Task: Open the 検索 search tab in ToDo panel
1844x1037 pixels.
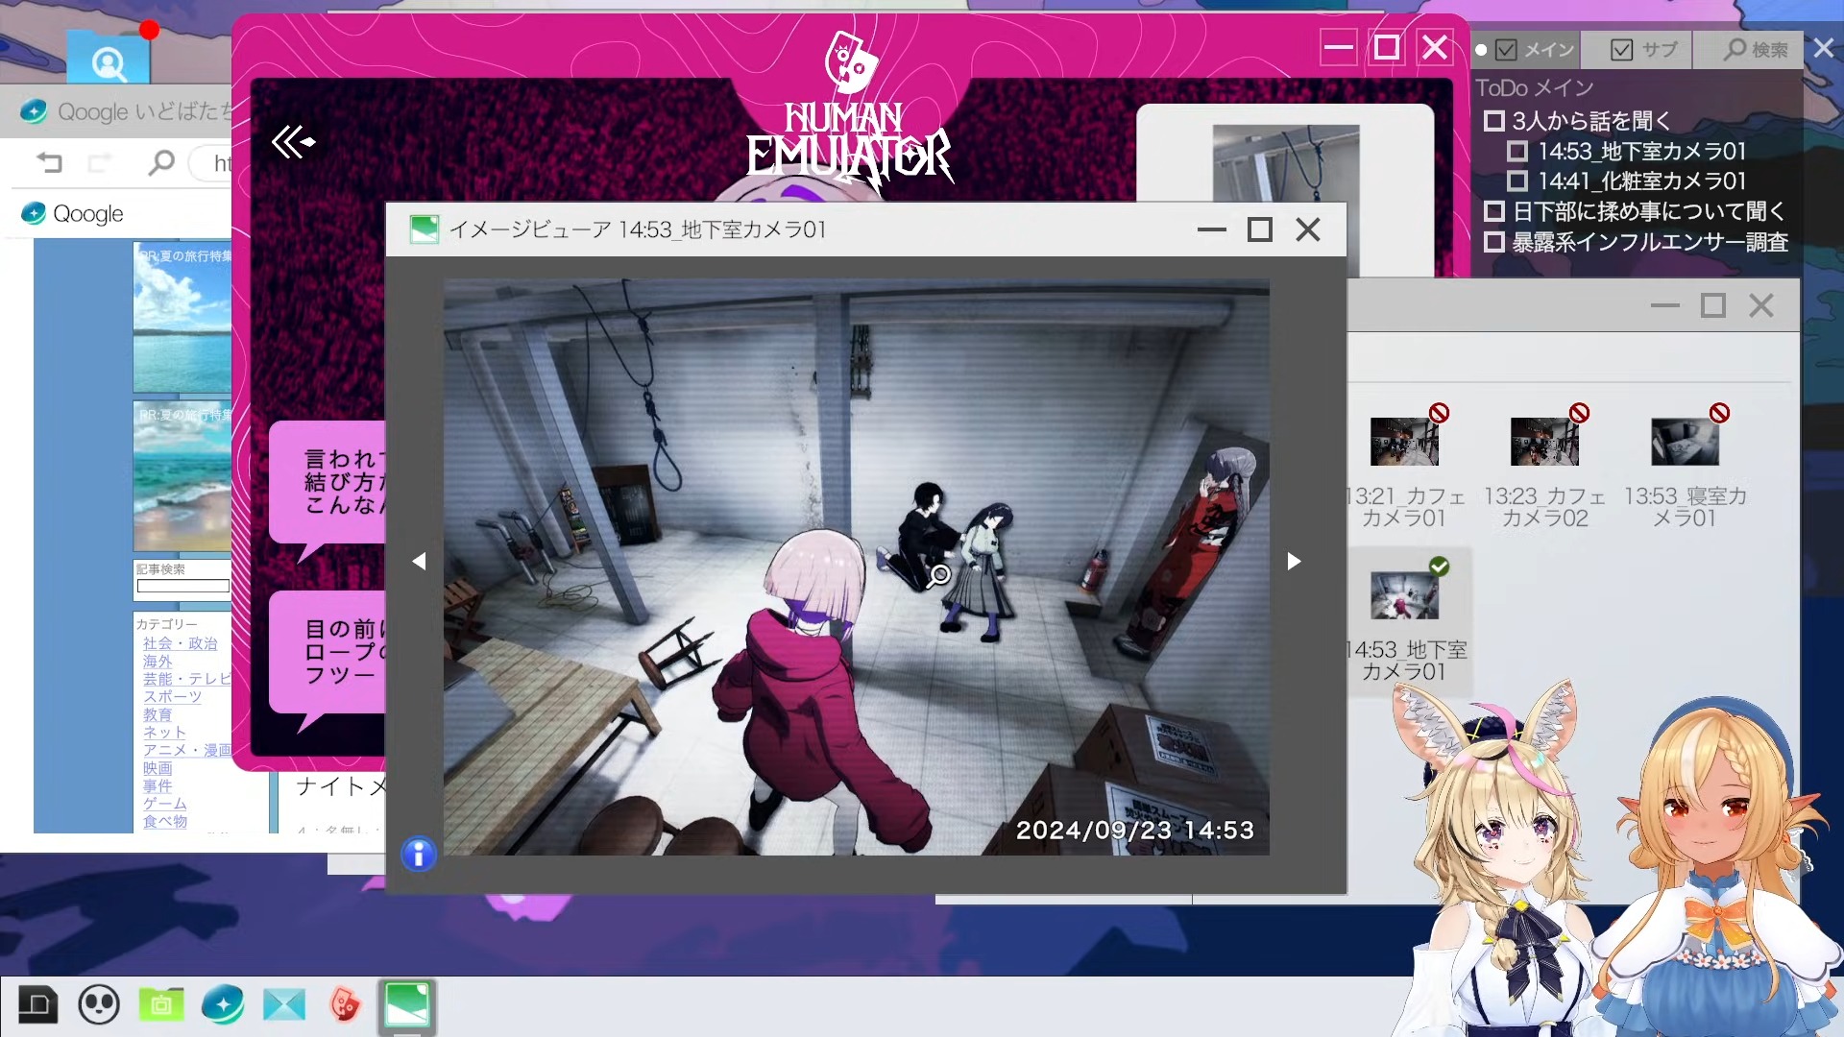Action: pos(1756,50)
